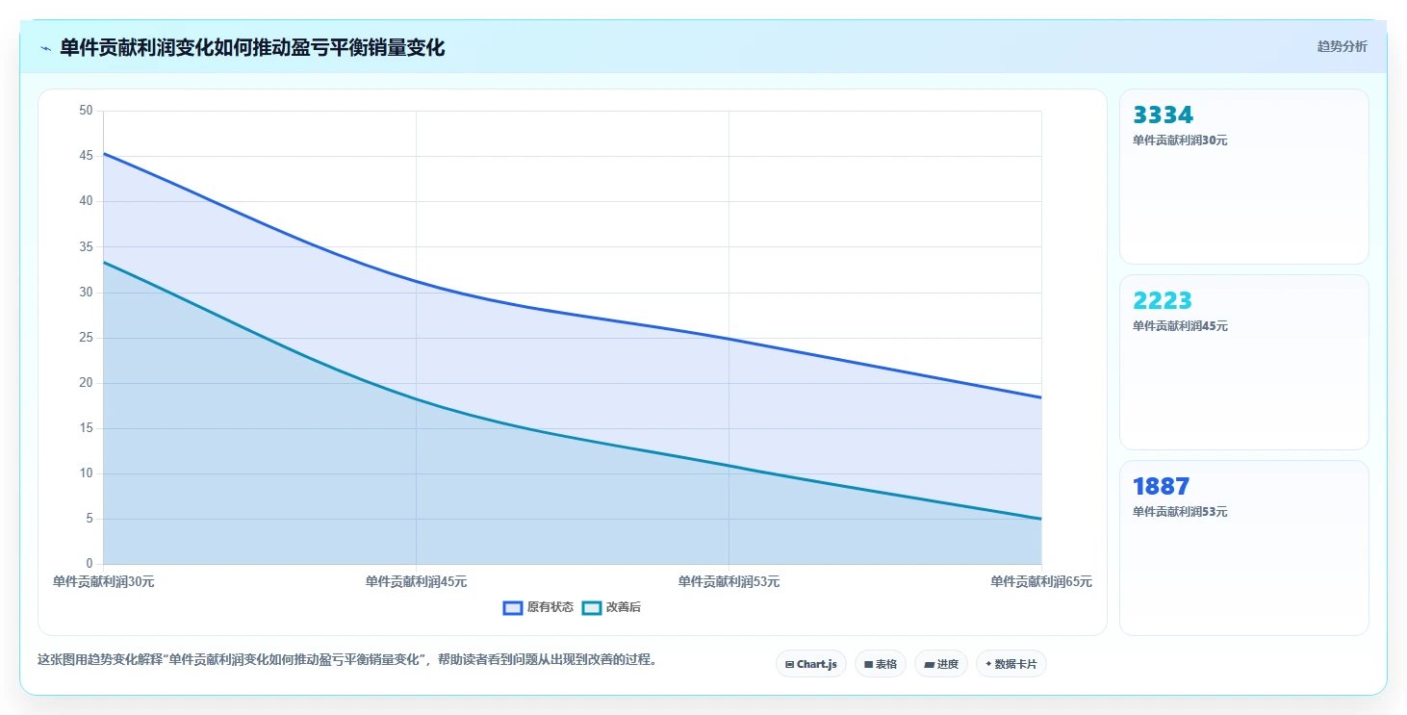Click the 3334 value card
This screenshot has height=715, width=1407.
coord(1243,176)
